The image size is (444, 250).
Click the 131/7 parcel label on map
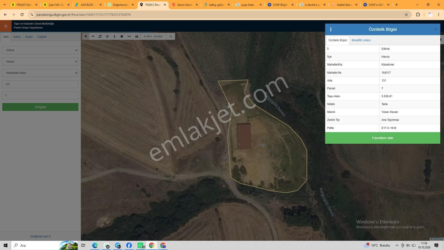point(262,145)
